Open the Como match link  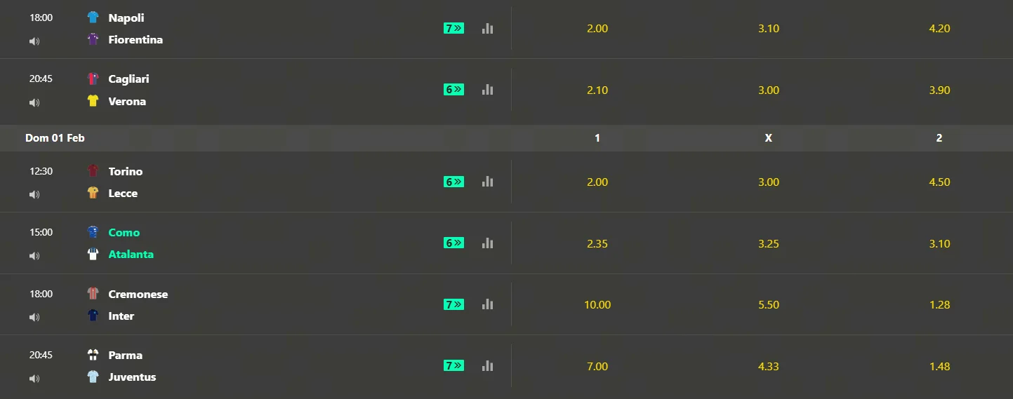pos(124,233)
